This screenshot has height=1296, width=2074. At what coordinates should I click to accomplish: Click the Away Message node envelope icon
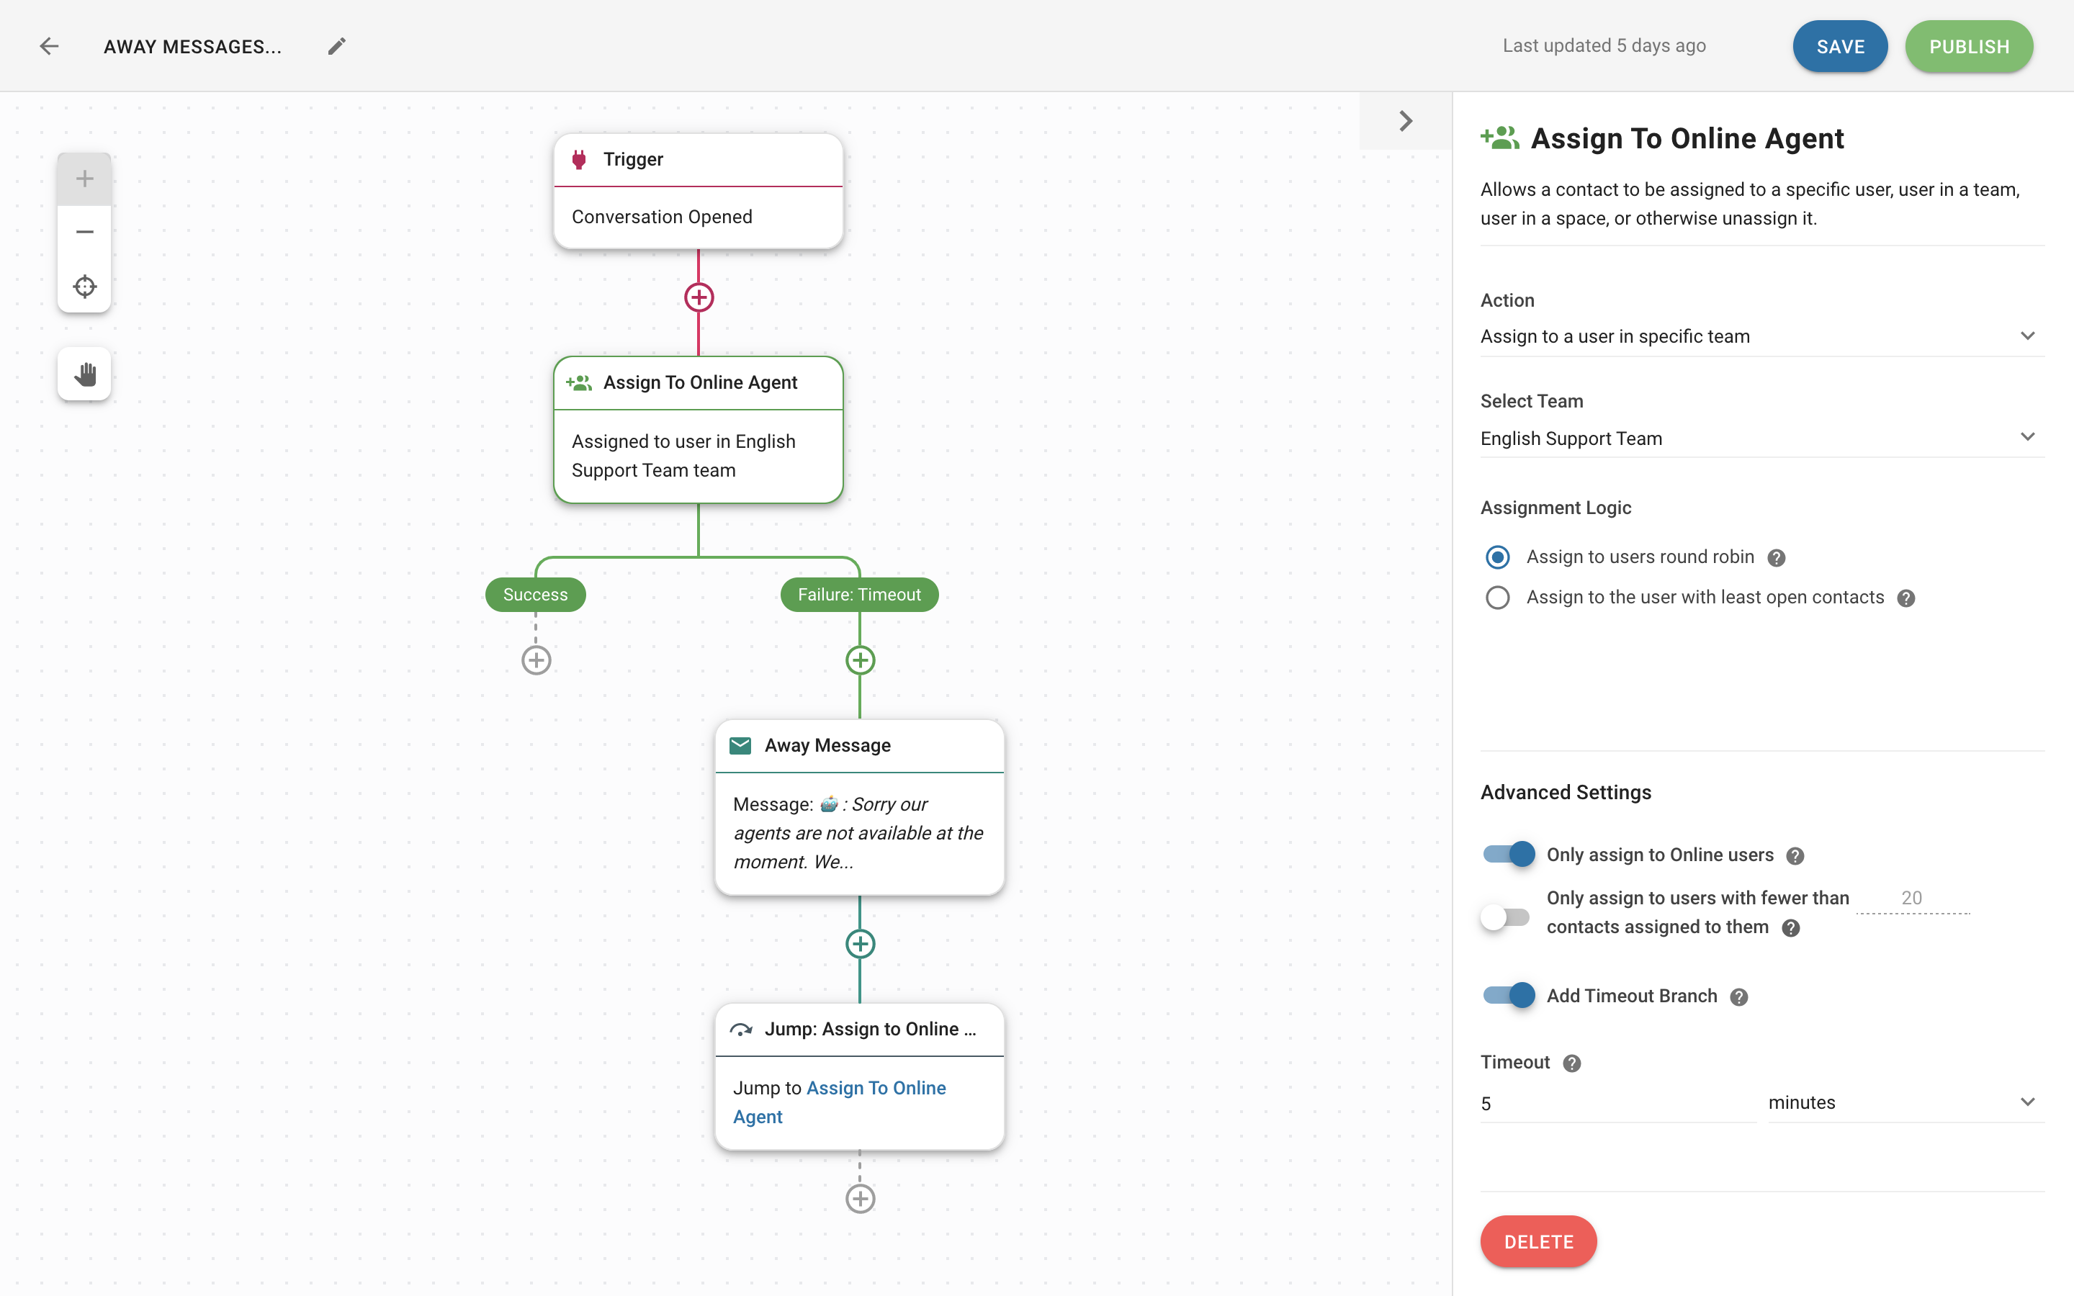(739, 744)
